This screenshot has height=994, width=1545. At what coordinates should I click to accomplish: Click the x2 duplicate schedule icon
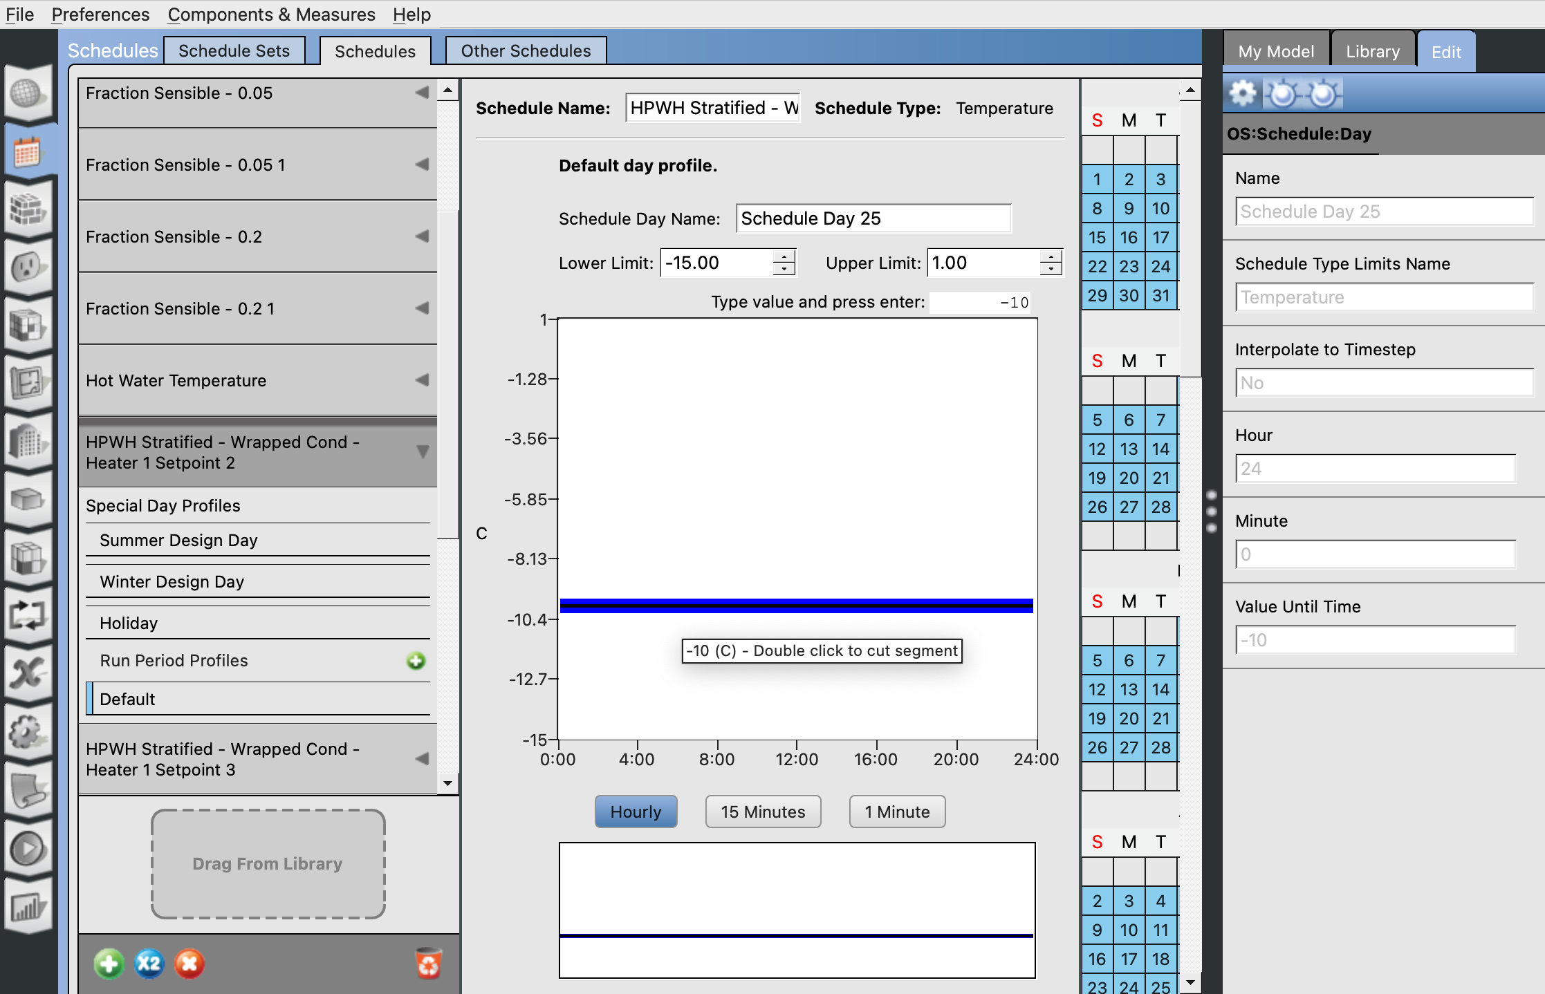(149, 964)
